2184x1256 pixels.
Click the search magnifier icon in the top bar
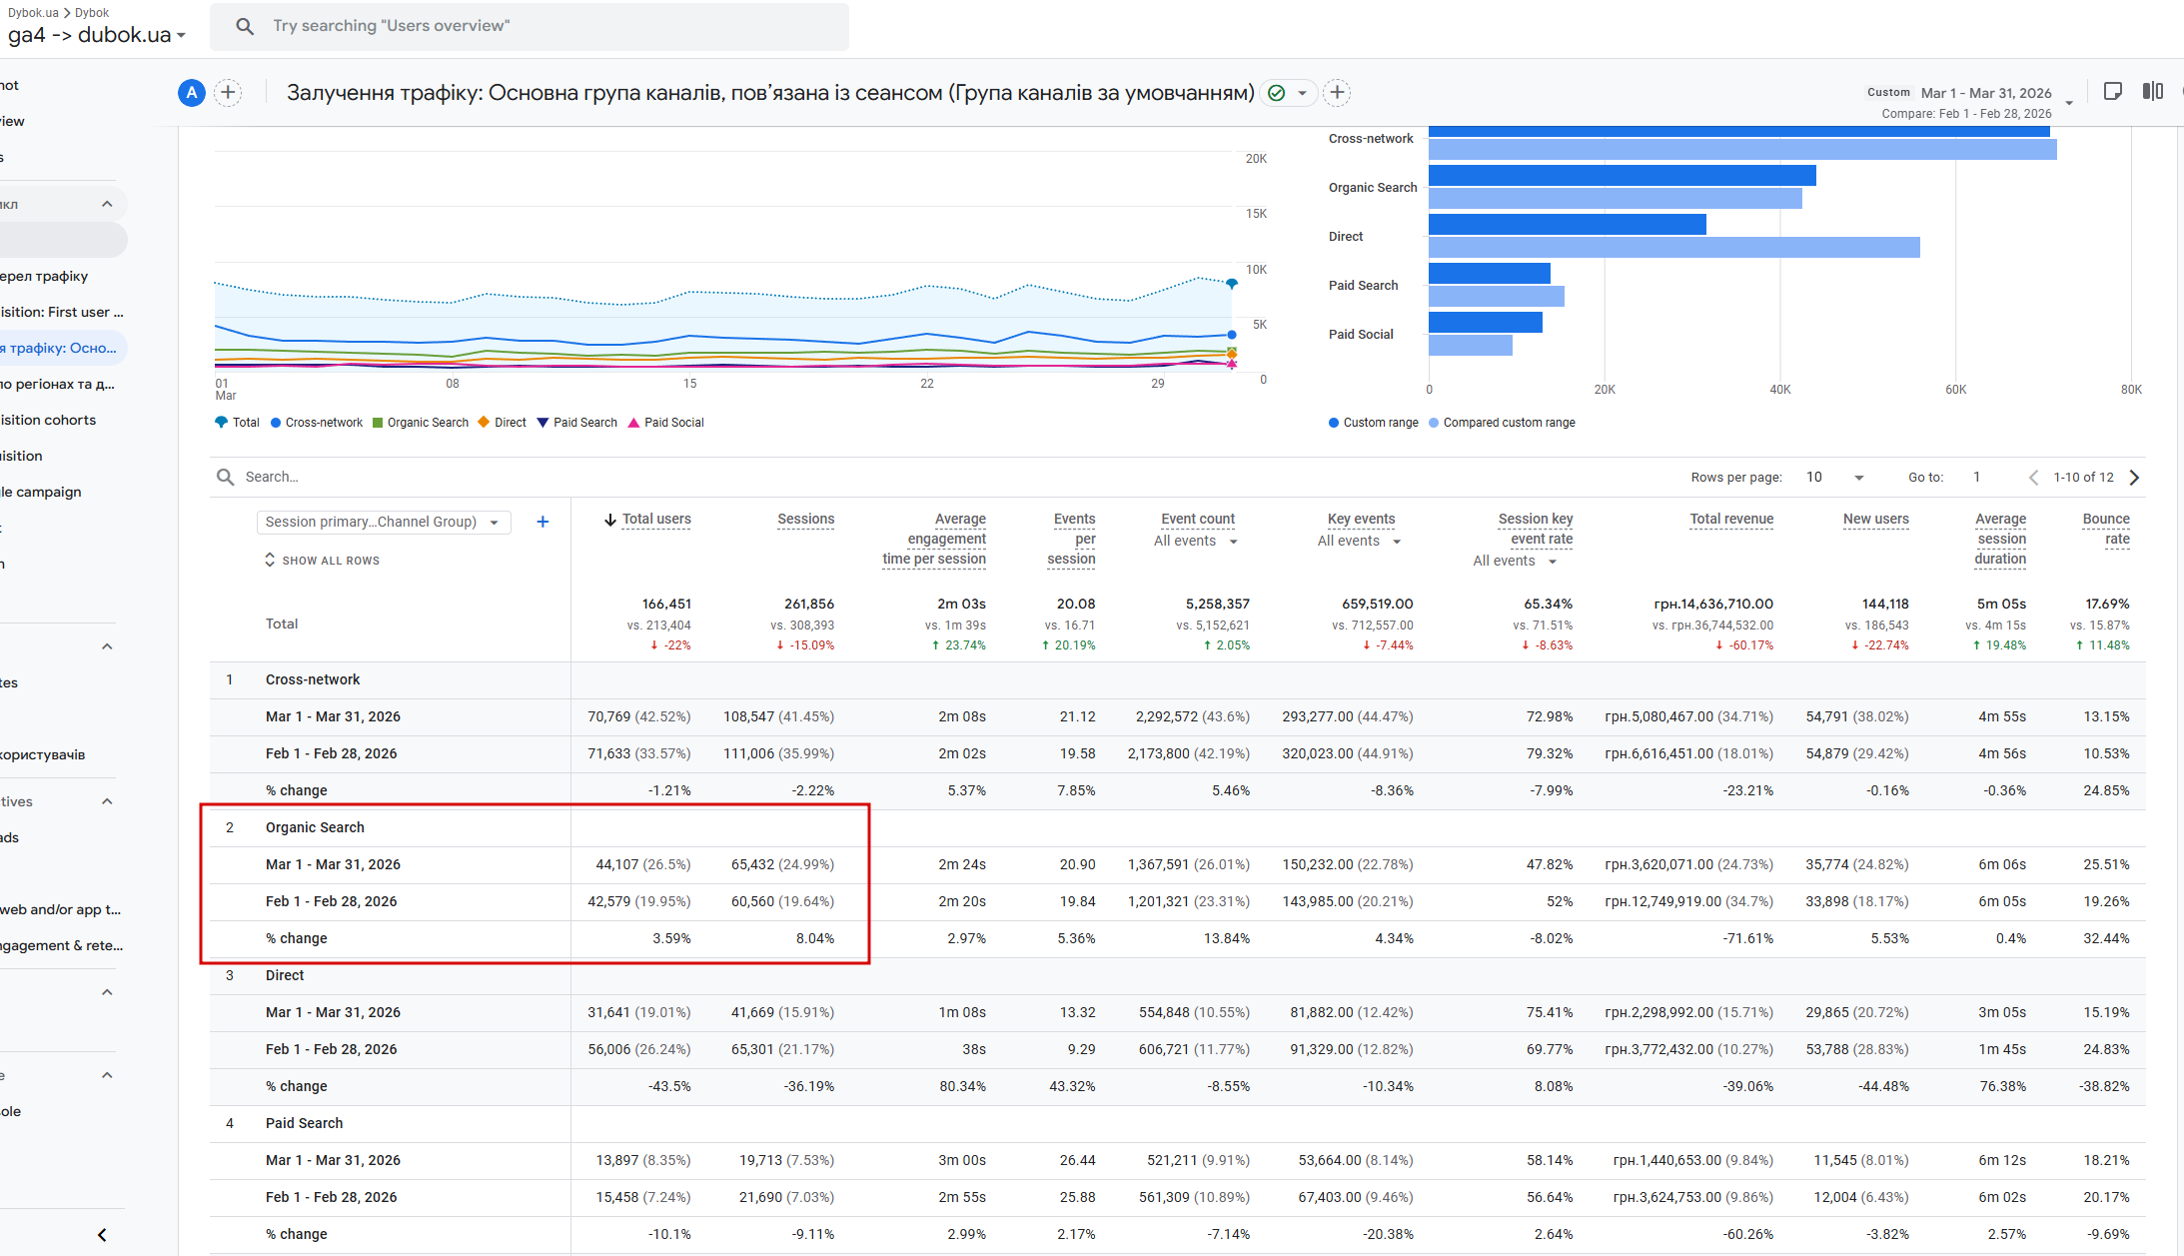click(245, 26)
